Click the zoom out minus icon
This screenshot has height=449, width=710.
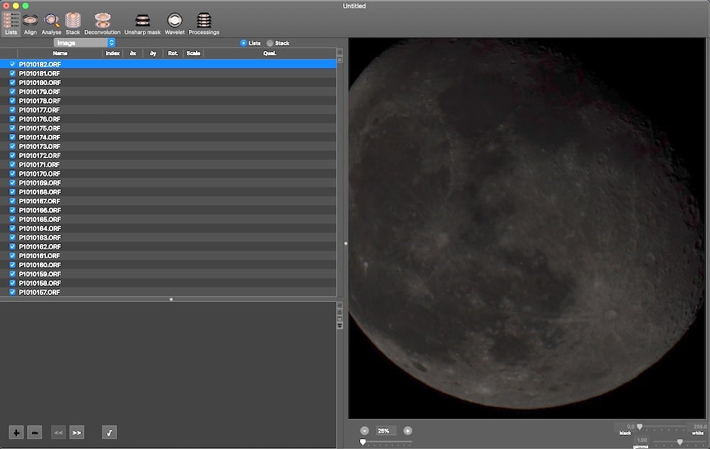364,431
